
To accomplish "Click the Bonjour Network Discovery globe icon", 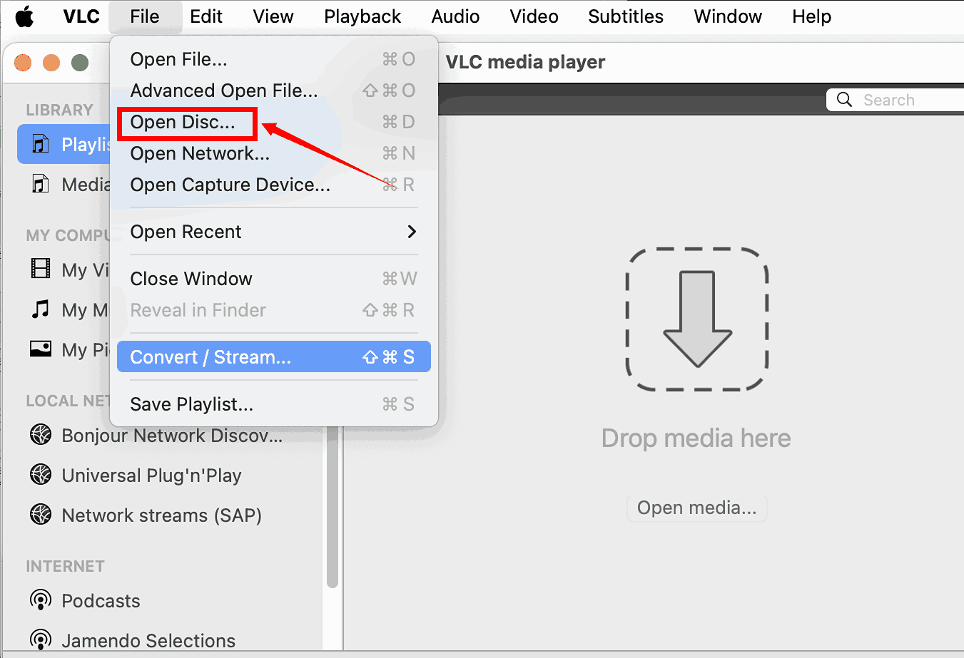I will [x=41, y=435].
